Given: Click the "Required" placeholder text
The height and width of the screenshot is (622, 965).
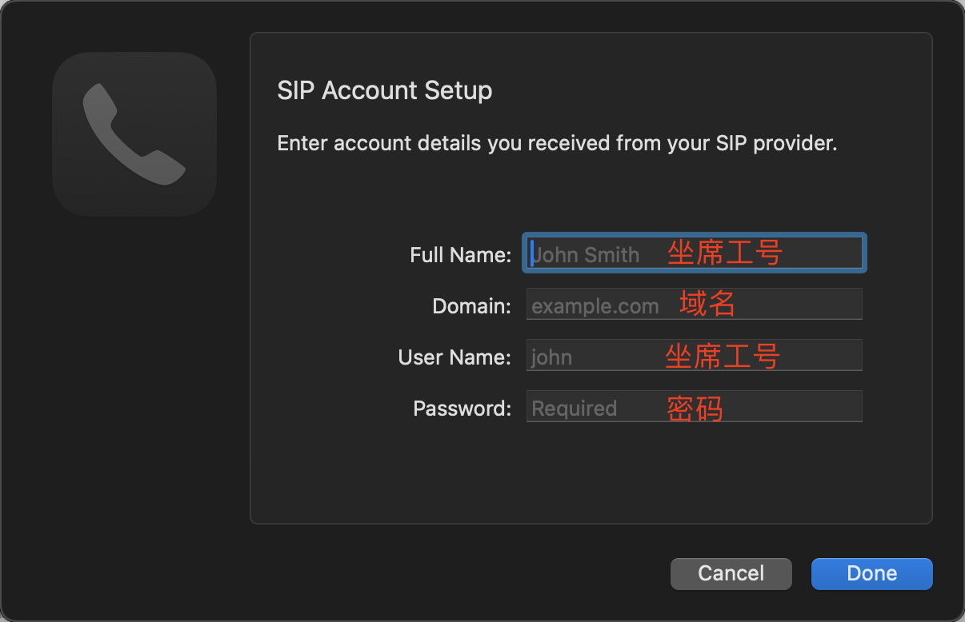Looking at the screenshot, I should 574,409.
